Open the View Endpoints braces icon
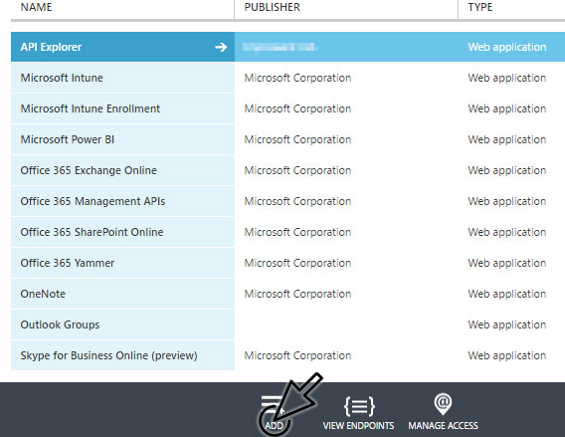Screen dimensions: 565x437 pyautogui.click(x=359, y=406)
